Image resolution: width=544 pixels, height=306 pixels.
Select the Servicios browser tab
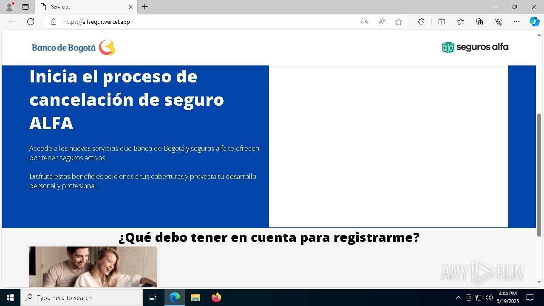pos(86,7)
